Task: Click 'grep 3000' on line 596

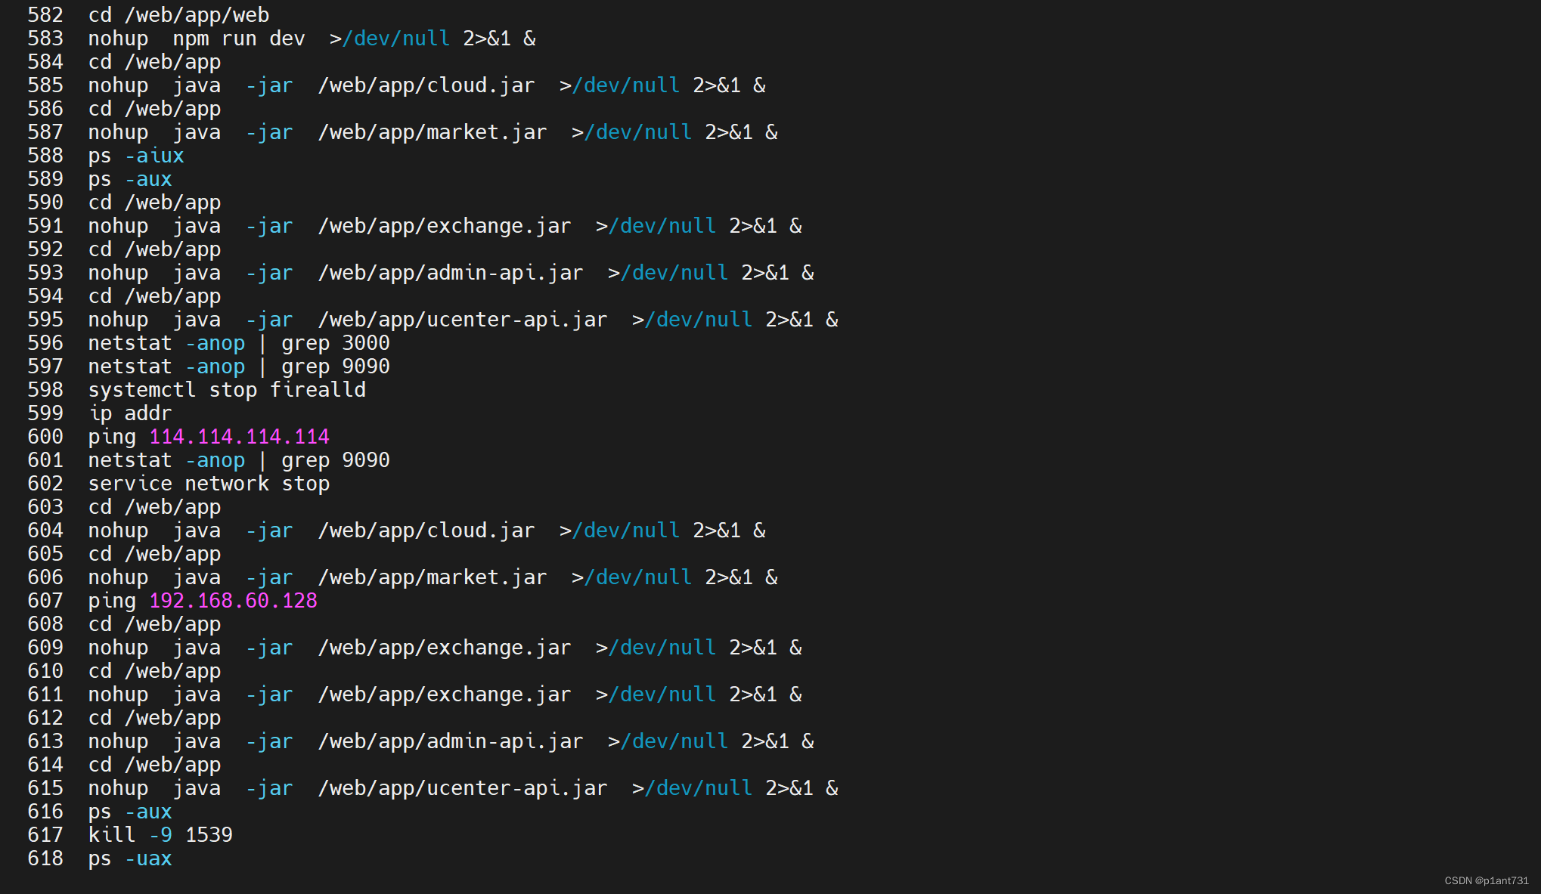Action: (336, 343)
